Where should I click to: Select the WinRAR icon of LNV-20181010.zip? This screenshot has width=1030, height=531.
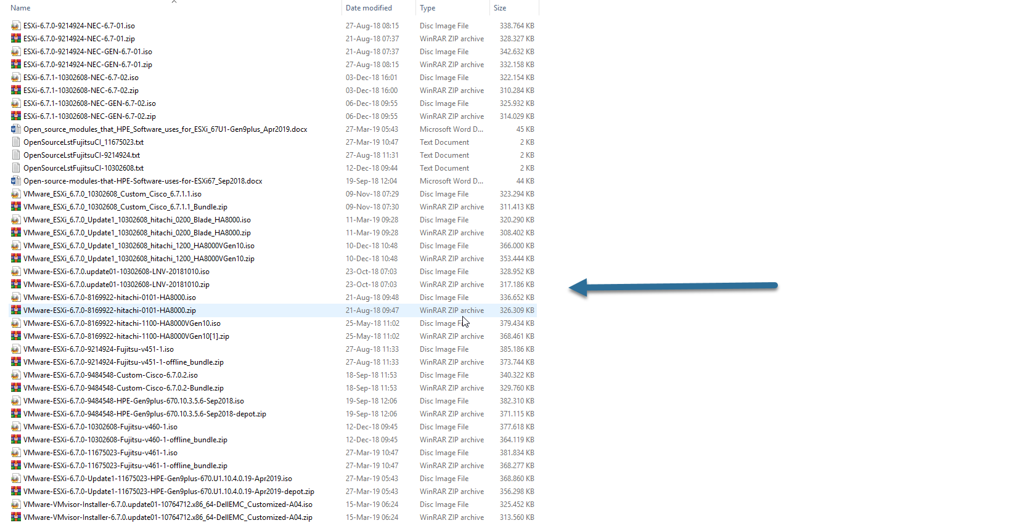(16, 285)
